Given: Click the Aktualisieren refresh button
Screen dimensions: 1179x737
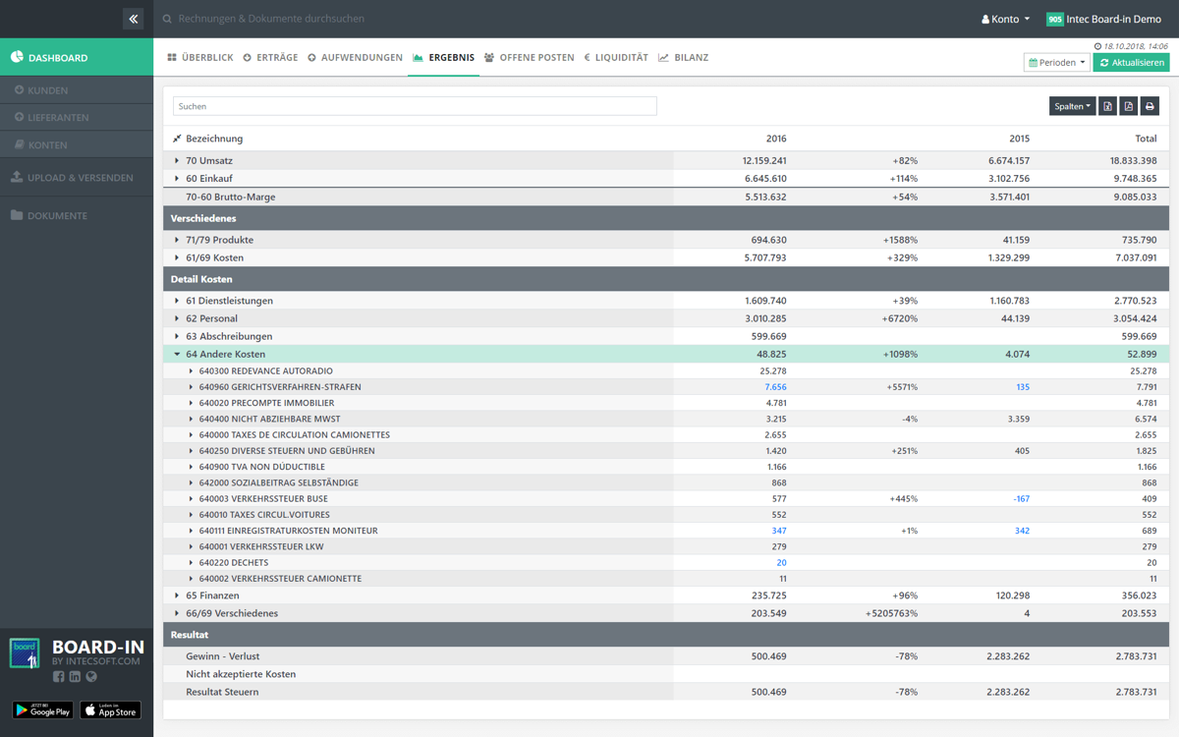Looking at the screenshot, I should point(1131,63).
